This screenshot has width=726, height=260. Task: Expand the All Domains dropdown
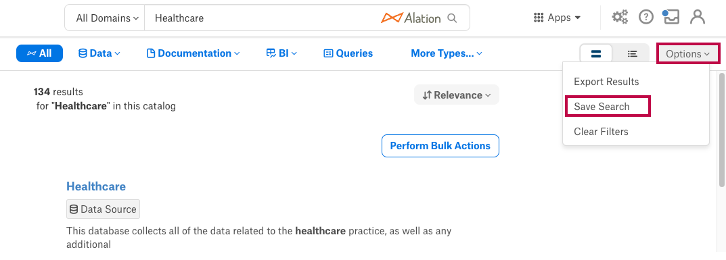pyautogui.click(x=108, y=18)
